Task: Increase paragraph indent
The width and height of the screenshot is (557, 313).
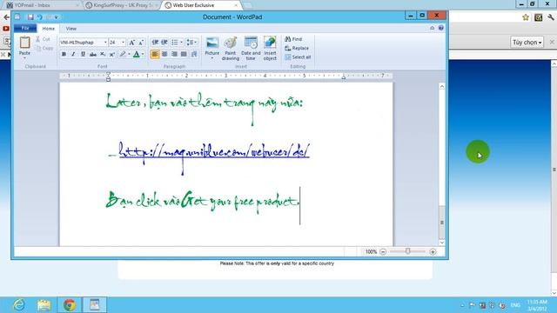Action: 164,43
